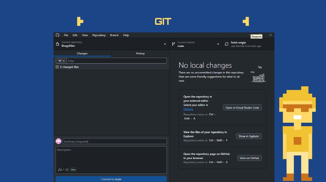
Task: Click Commit to main button
Action: 111,179
